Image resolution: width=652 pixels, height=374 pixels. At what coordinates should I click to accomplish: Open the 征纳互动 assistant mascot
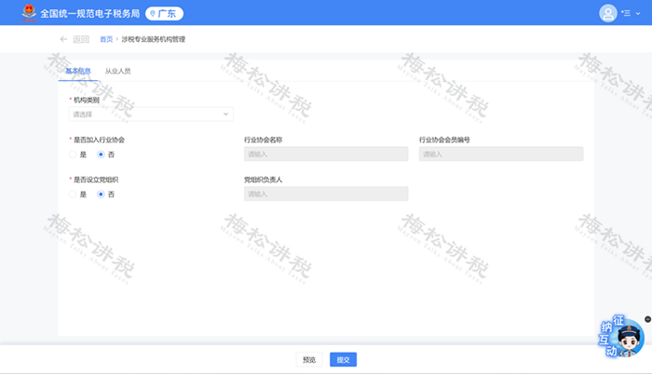click(621, 337)
